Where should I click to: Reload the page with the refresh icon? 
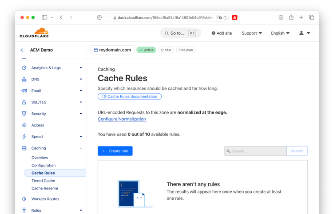(x=225, y=18)
